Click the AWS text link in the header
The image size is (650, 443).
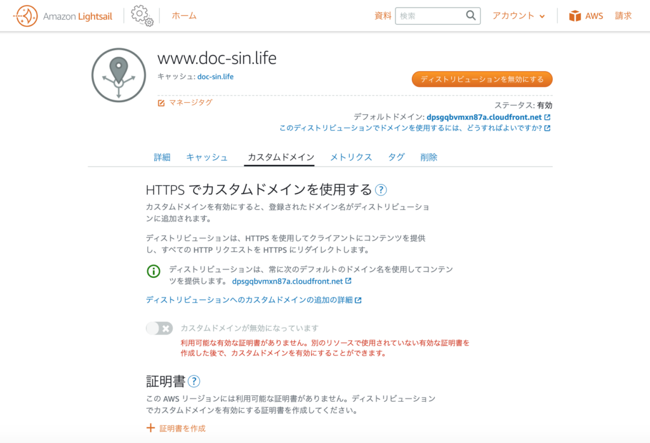point(594,16)
